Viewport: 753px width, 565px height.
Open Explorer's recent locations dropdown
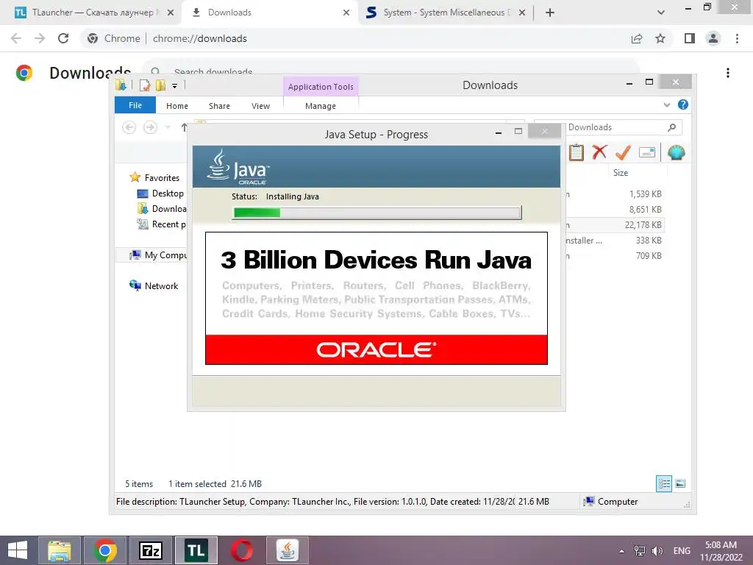[x=168, y=127]
